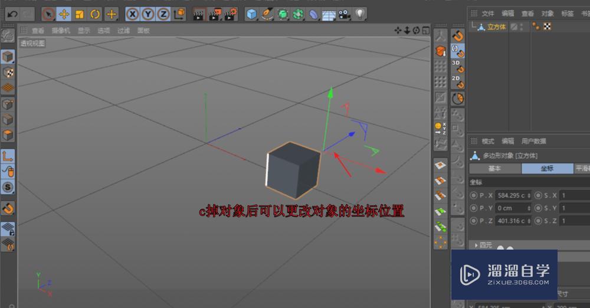Open Object Manager 对象 menu
Screen dimensions: 590x308
pos(548,14)
